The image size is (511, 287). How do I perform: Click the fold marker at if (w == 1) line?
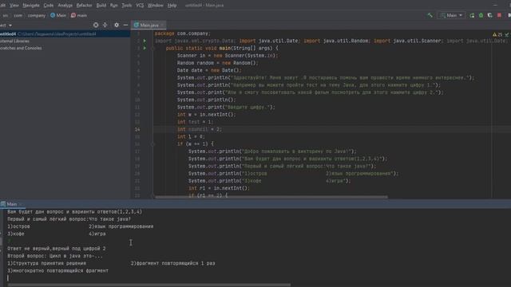pyautogui.click(x=153, y=143)
